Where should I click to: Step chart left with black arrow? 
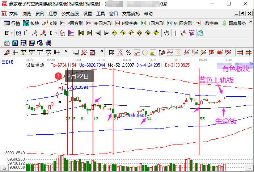tap(98, 33)
